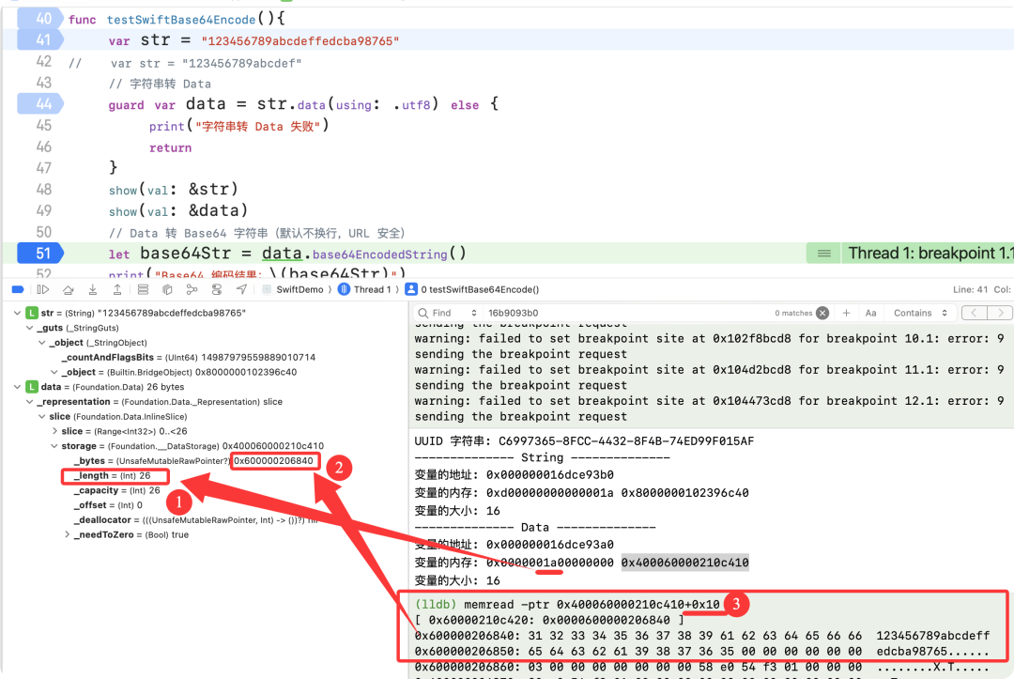Select the _deallocator variable row
The width and height of the screenshot is (1014, 679).
[195, 520]
